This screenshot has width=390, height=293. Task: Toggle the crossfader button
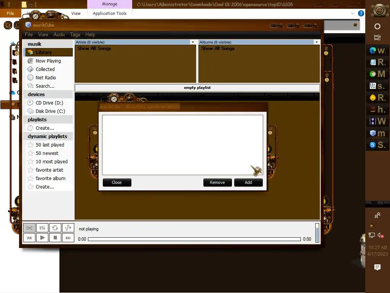coord(68,228)
